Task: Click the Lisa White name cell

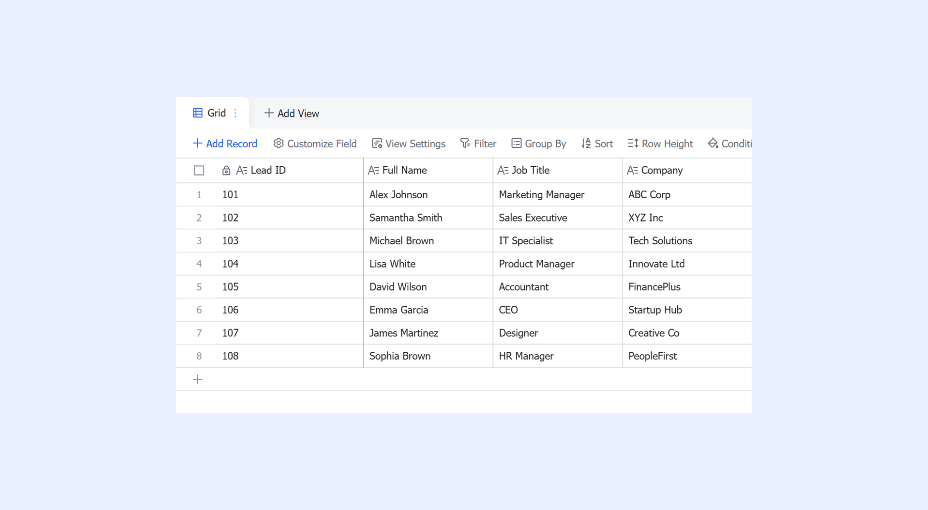Action: pyautogui.click(x=429, y=264)
